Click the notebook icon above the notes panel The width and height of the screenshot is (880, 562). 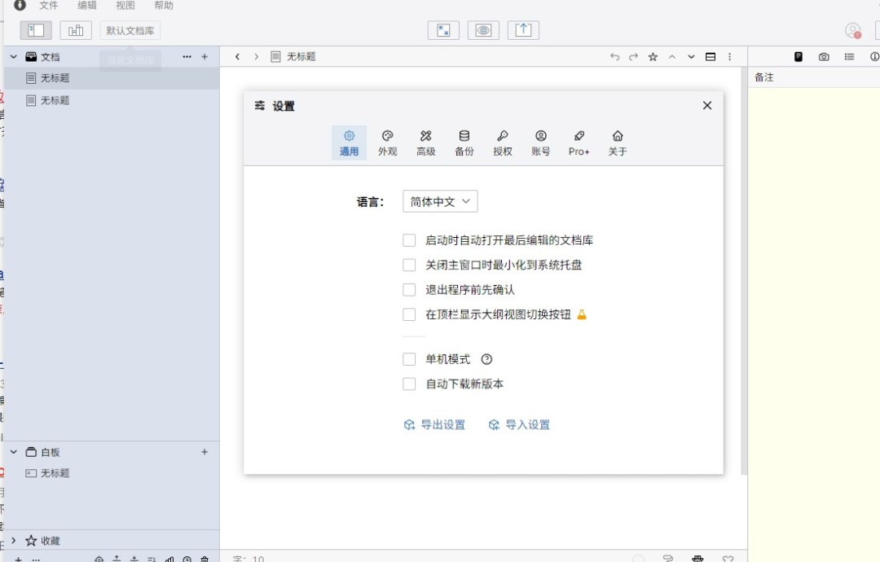[799, 57]
